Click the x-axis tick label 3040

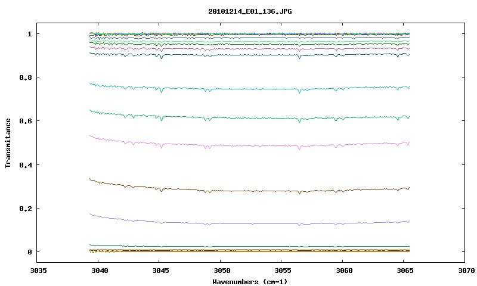click(100, 270)
